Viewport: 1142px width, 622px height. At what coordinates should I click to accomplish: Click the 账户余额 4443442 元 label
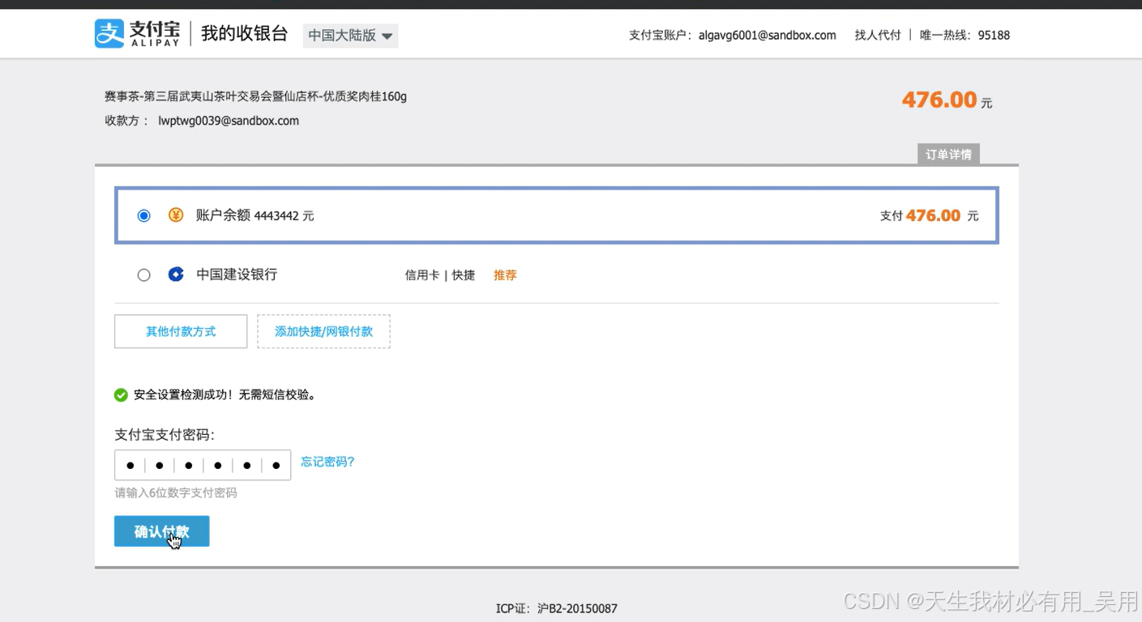coord(254,215)
